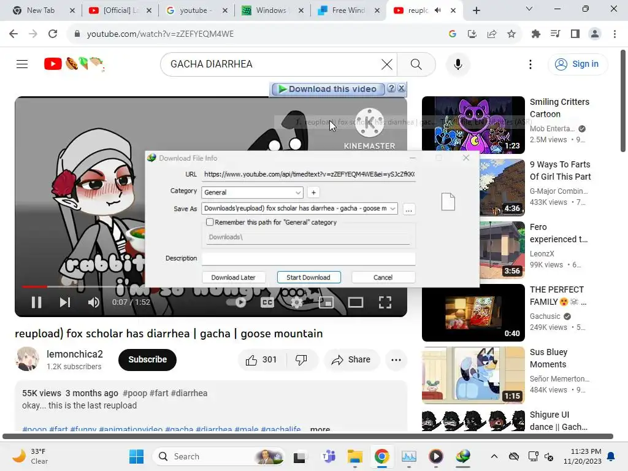This screenshot has height=471, width=628.
Task: Open File Explorer from taskbar
Action: (x=355, y=456)
